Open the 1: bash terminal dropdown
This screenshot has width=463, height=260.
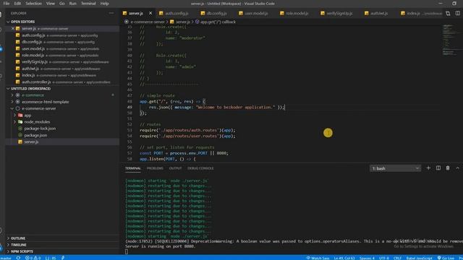tap(395, 168)
